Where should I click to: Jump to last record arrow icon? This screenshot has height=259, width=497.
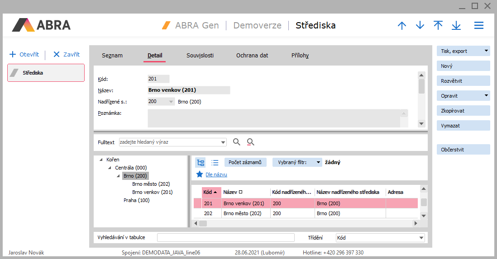pos(456,26)
